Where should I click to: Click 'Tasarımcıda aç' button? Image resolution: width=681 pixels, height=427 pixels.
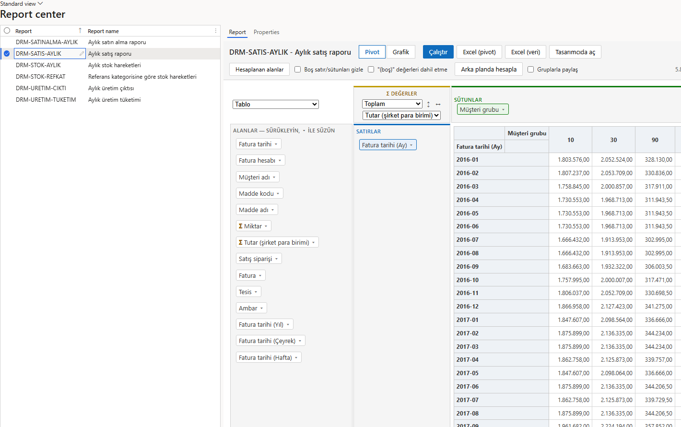pos(575,52)
